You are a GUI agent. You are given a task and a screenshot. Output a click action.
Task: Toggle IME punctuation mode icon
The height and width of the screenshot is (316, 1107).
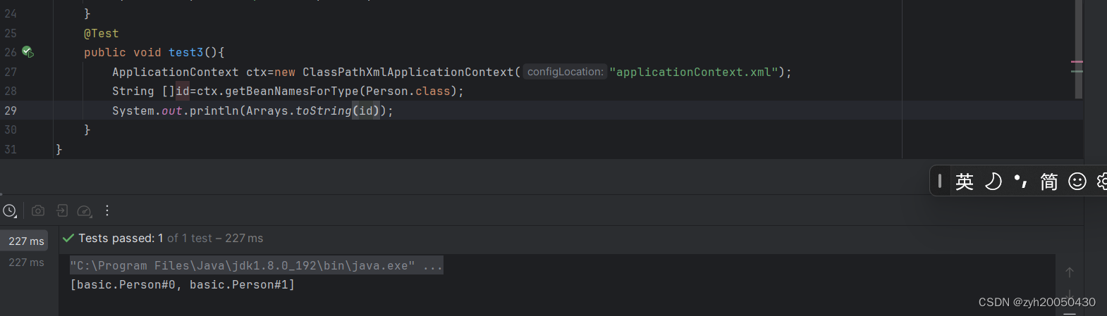tap(1020, 182)
